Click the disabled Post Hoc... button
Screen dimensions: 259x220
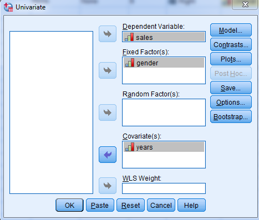(231, 73)
